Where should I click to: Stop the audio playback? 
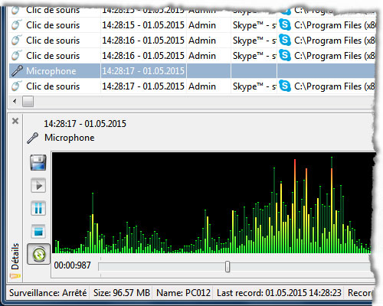(38, 232)
